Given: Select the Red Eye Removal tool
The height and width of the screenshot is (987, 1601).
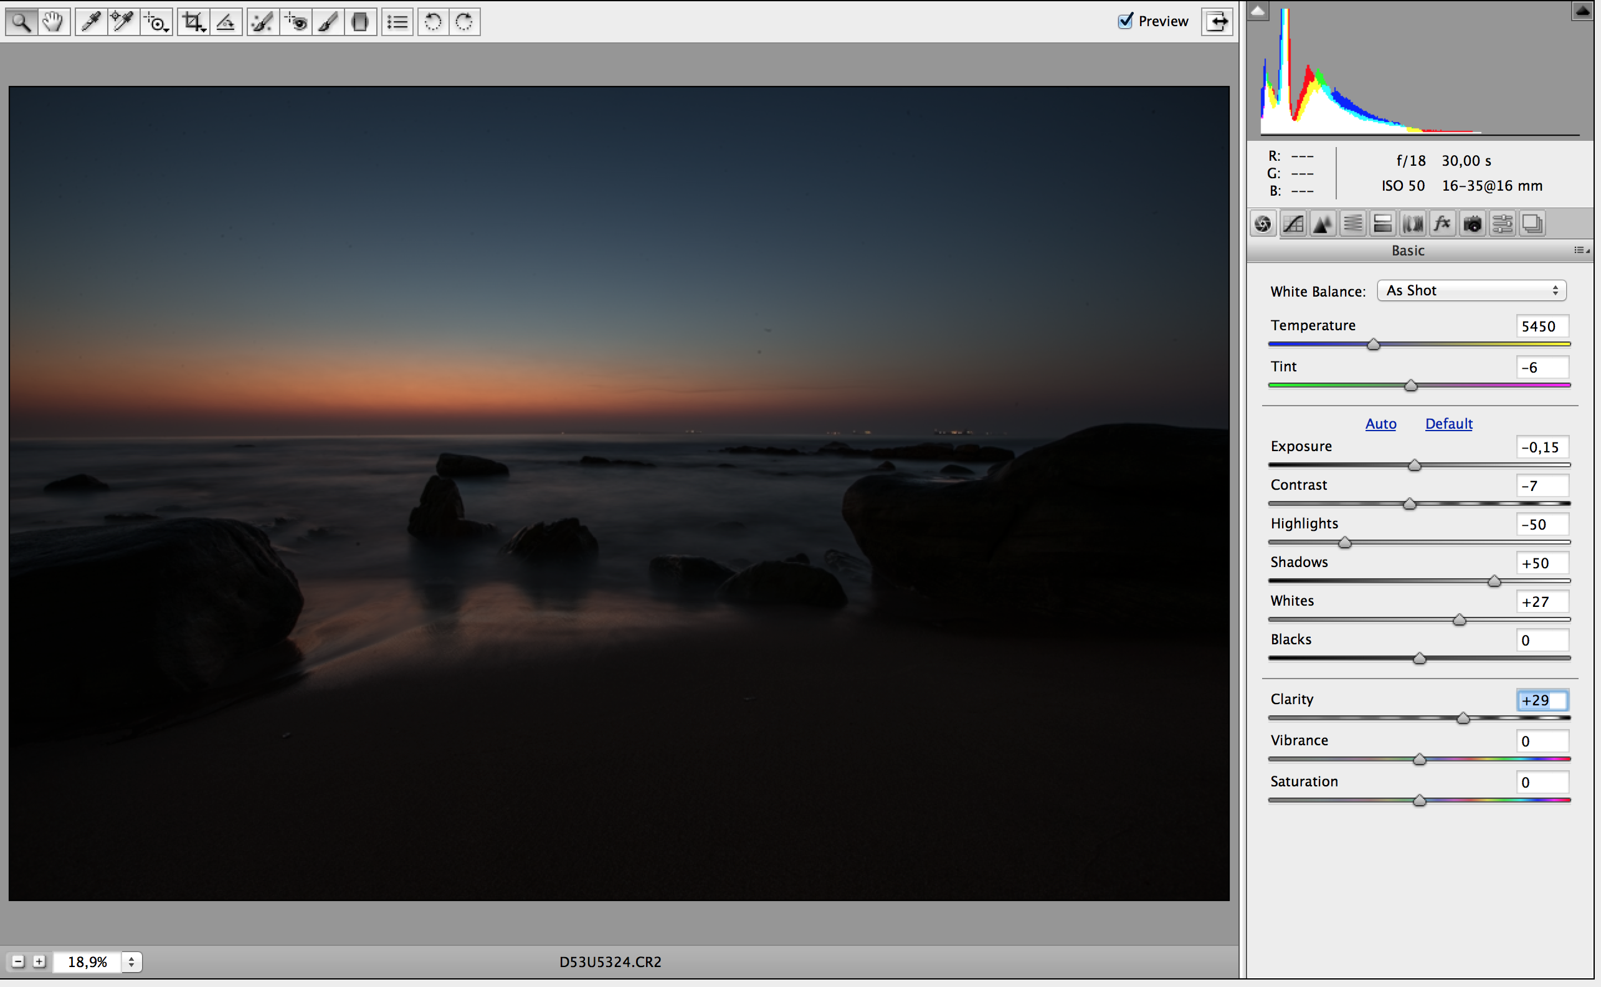Looking at the screenshot, I should click(x=296, y=22).
